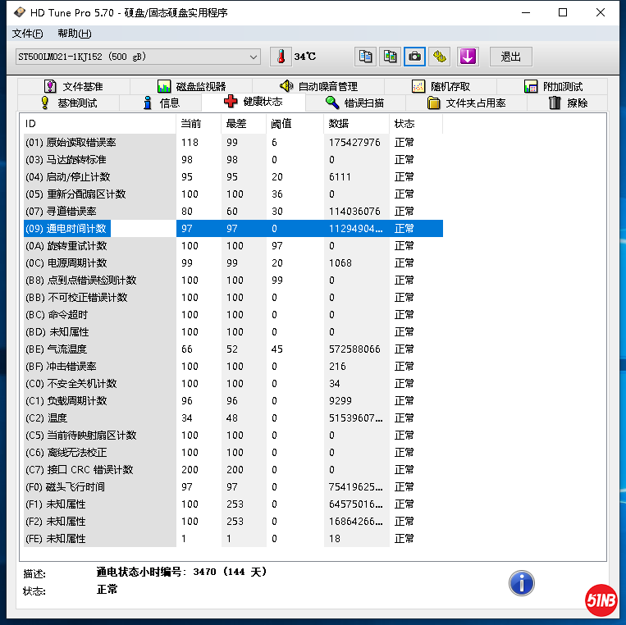Open the options wrench icon
The height and width of the screenshot is (625, 626).
441,57
